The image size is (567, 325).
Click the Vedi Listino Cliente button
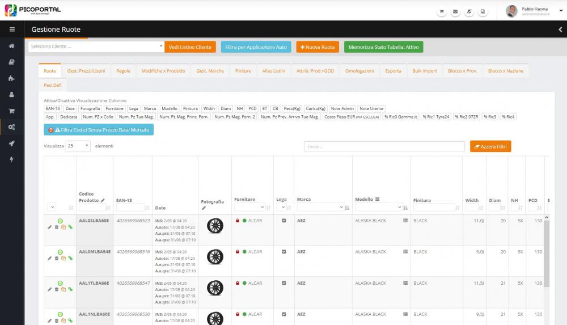190,47
